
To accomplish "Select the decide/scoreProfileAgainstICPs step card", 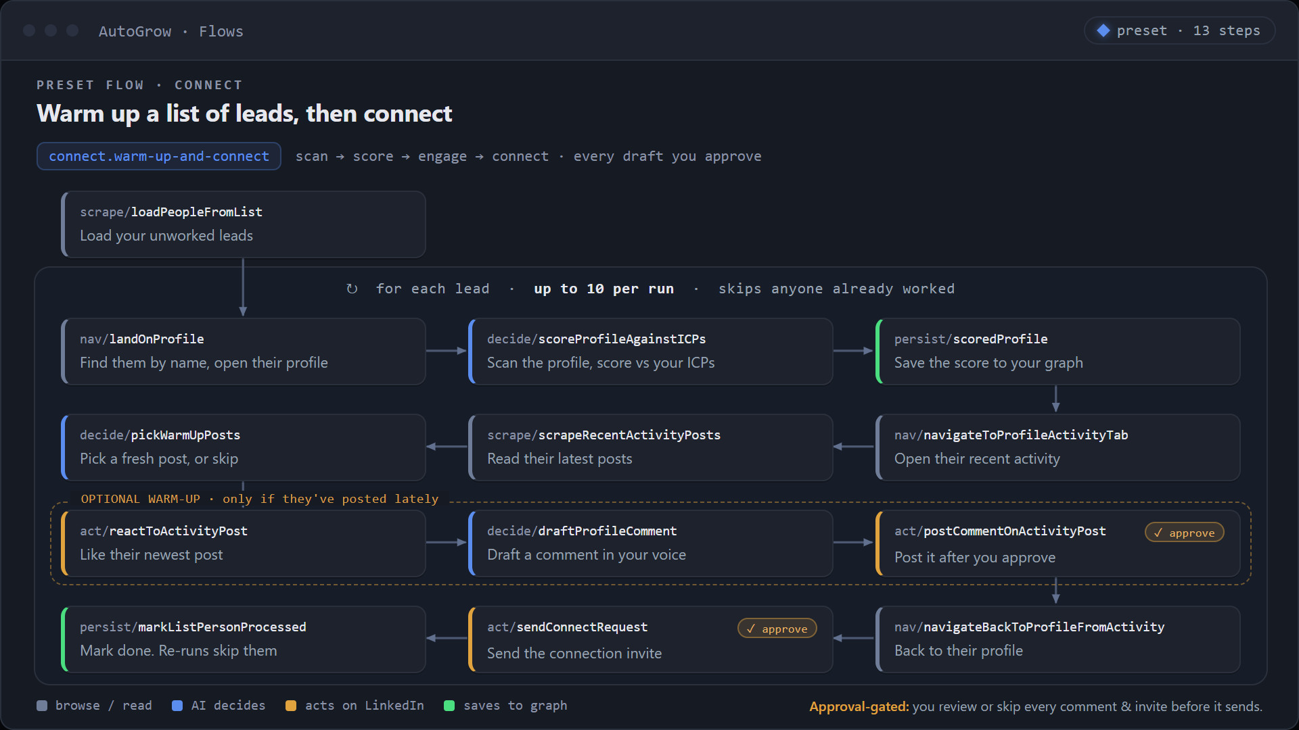I will tap(651, 351).
